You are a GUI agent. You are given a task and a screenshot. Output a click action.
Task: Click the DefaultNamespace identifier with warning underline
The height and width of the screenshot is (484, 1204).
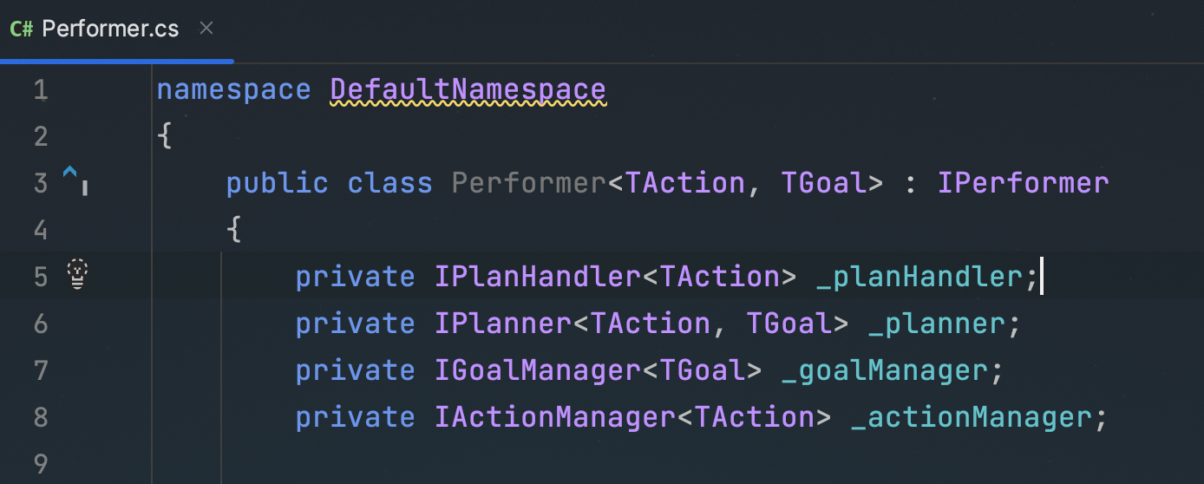coord(468,89)
